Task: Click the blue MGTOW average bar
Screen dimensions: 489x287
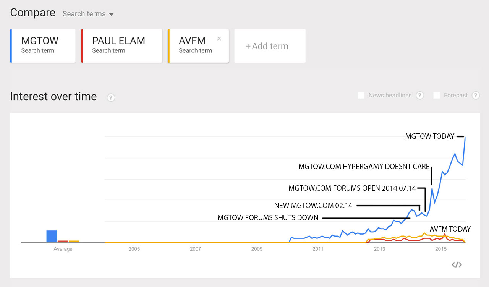Action: click(x=52, y=236)
